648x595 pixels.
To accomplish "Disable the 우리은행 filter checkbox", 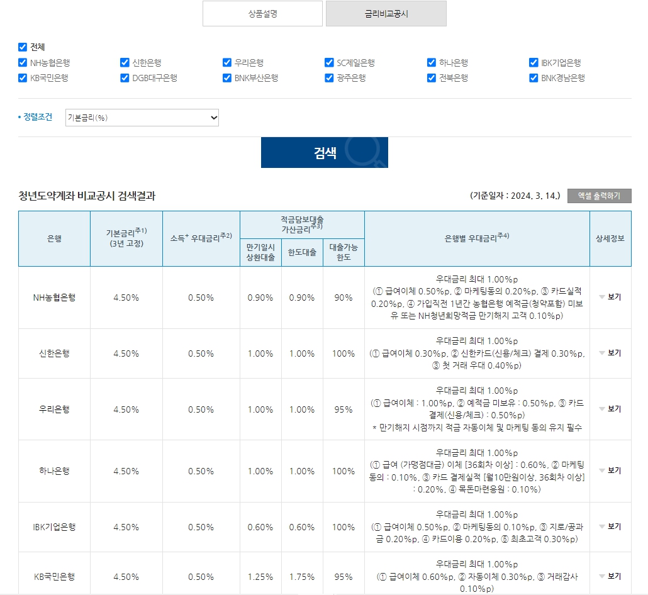I will pos(226,62).
